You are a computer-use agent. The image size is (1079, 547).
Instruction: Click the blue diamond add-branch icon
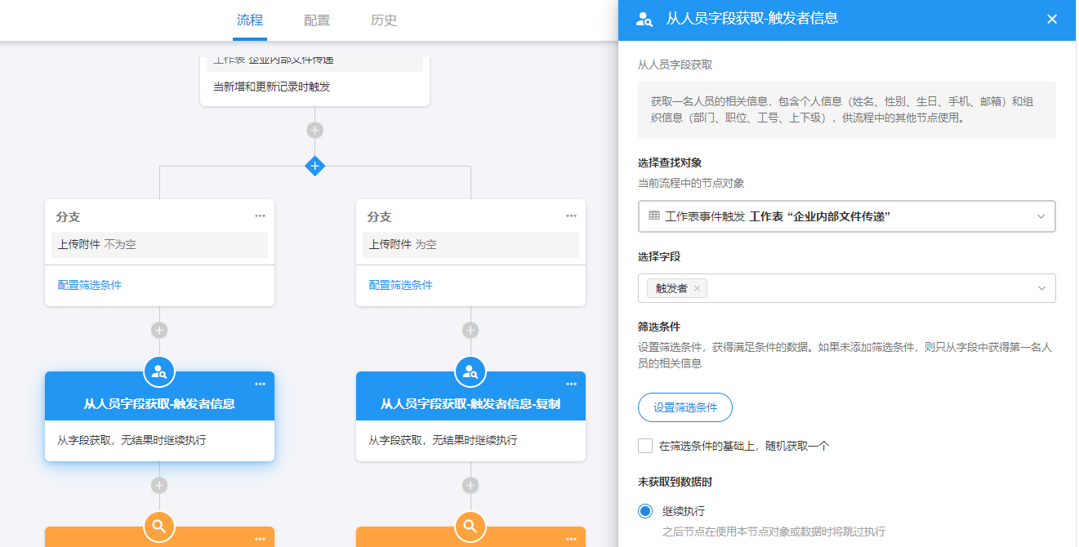click(314, 166)
